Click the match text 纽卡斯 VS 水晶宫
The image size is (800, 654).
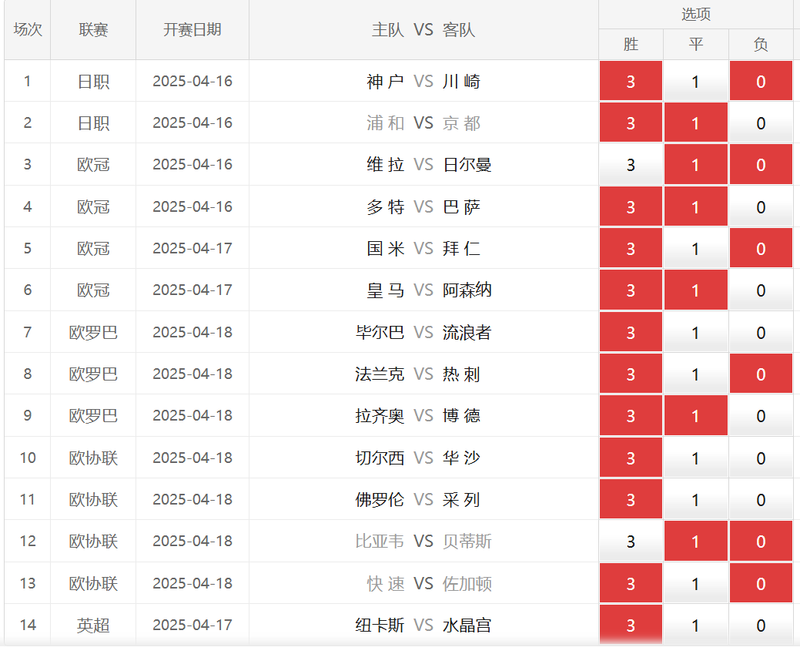(x=423, y=625)
